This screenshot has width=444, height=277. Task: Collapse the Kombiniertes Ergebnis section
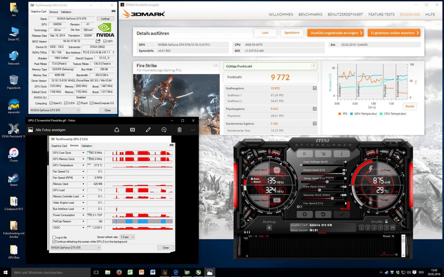[314, 124]
